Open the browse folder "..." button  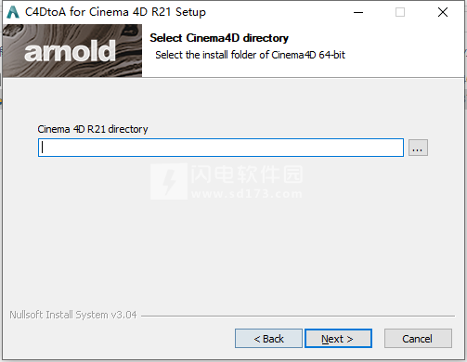coord(418,148)
